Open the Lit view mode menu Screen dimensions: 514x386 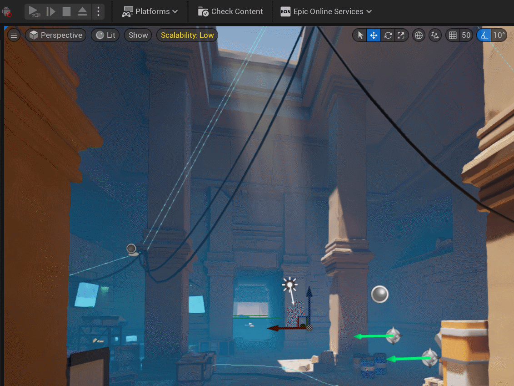point(106,36)
